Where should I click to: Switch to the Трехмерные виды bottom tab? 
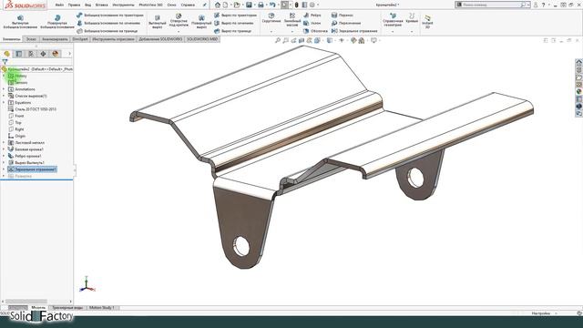pos(66,308)
